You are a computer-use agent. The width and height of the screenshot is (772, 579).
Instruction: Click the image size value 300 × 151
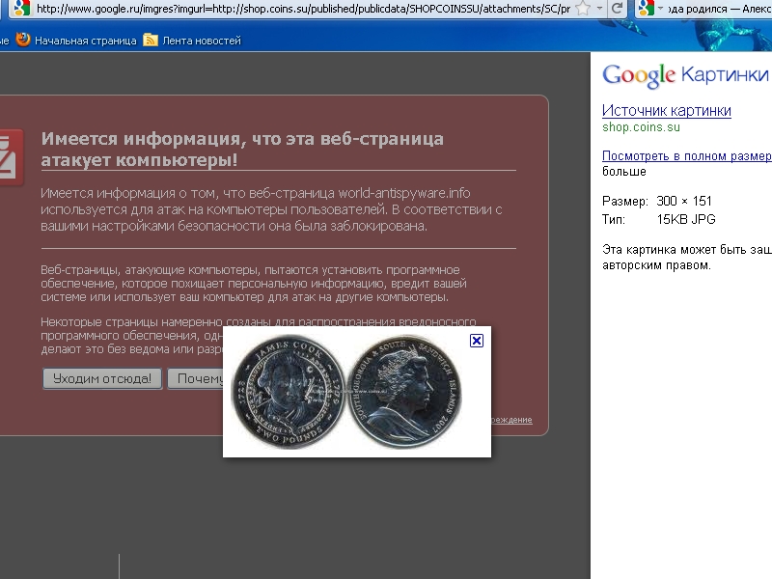[684, 201]
